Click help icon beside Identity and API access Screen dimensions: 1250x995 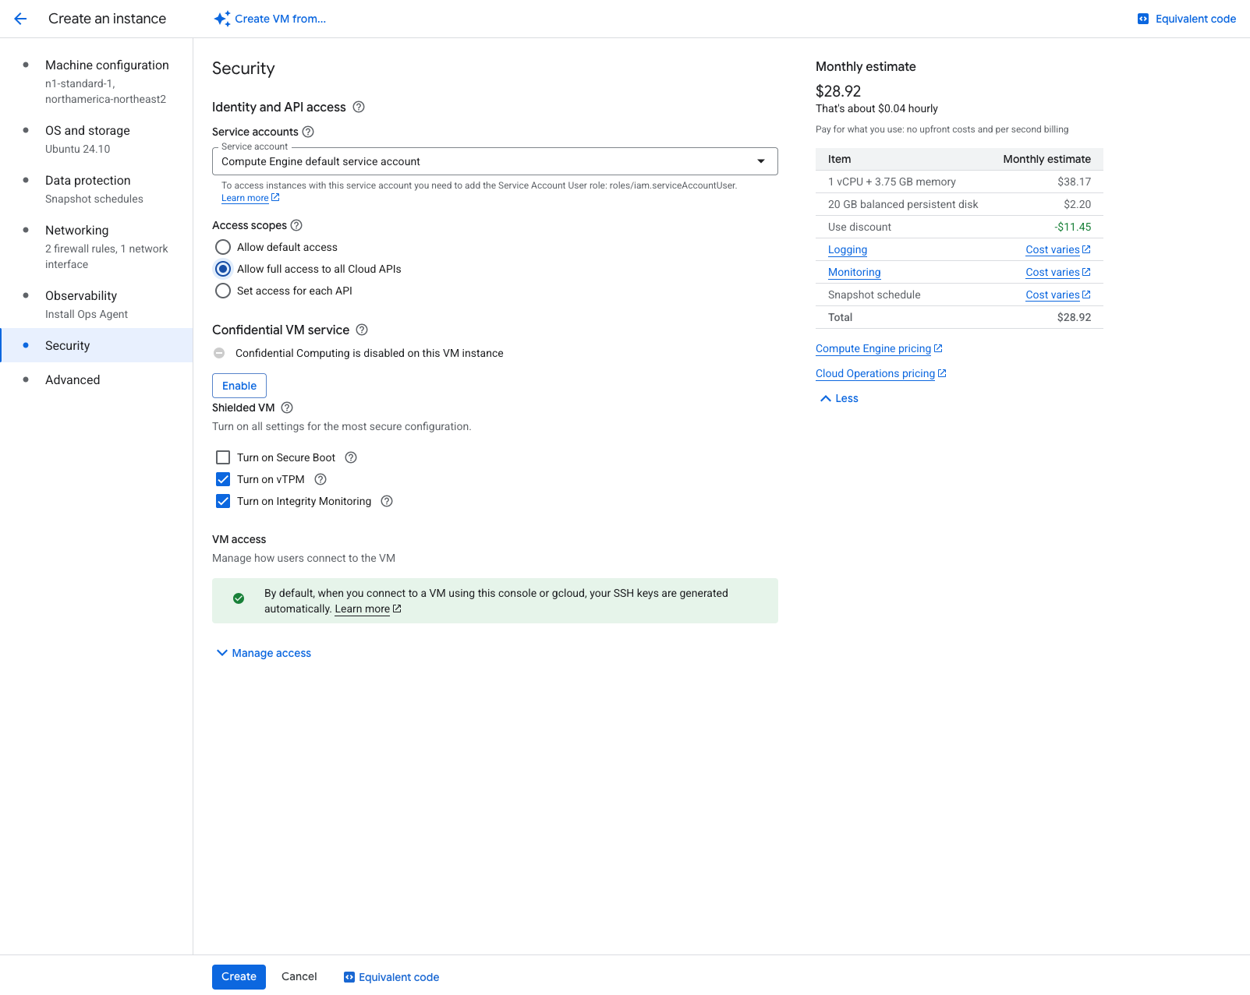click(x=359, y=107)
